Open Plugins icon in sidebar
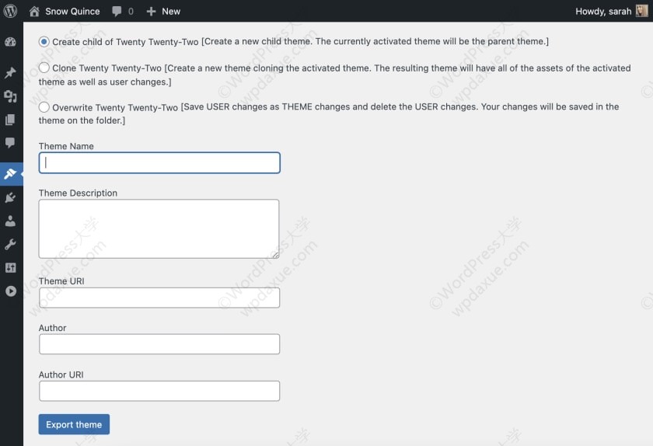653x446 pixels. coord(10,197)
